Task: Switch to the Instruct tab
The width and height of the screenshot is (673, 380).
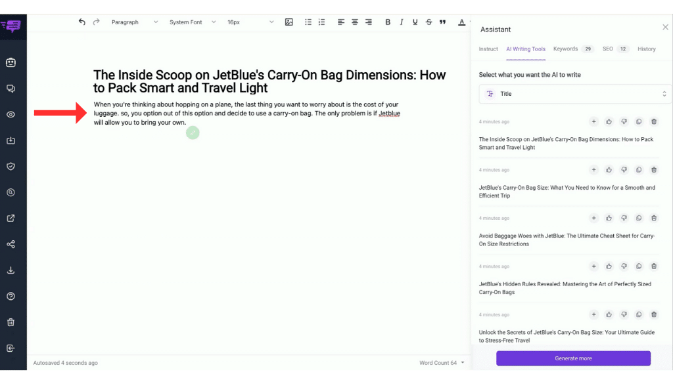Action: tap(488, 49)
